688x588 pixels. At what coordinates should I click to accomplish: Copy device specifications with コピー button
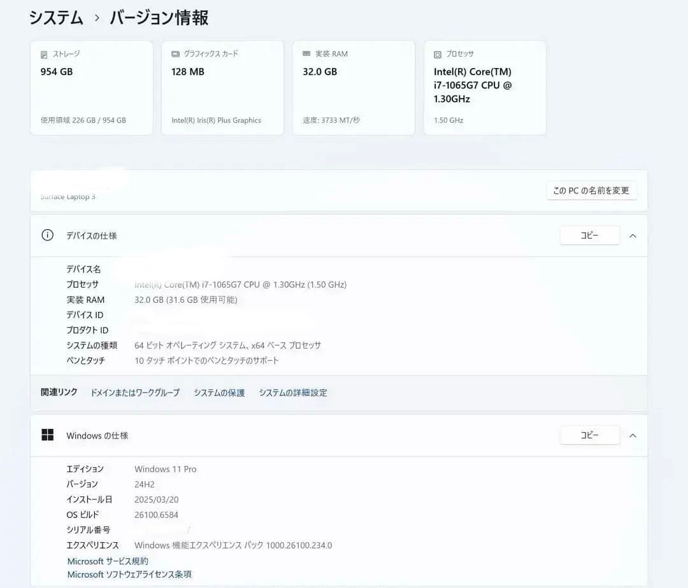(x=589, y=235)
